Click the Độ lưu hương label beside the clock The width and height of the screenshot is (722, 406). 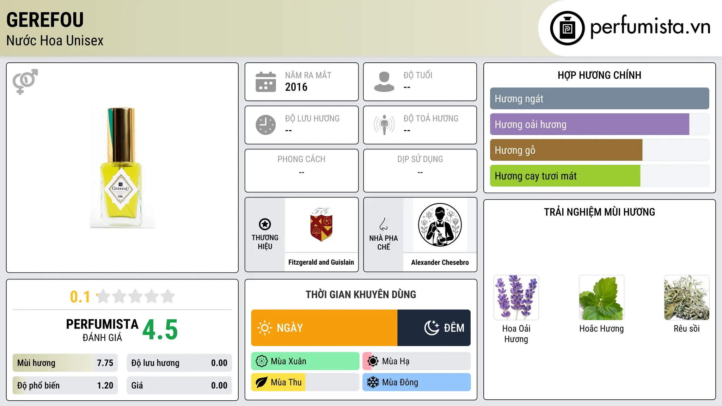pos(312,118)
